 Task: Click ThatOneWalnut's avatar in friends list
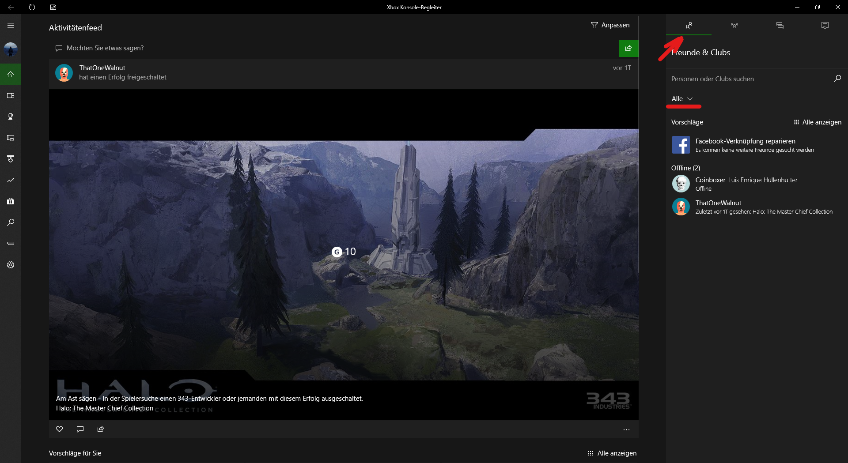[x=681, y=207]
